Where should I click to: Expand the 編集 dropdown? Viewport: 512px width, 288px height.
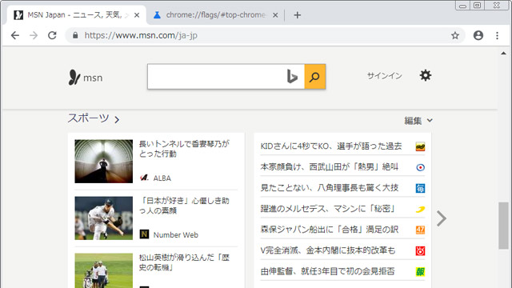click(418, 121)
